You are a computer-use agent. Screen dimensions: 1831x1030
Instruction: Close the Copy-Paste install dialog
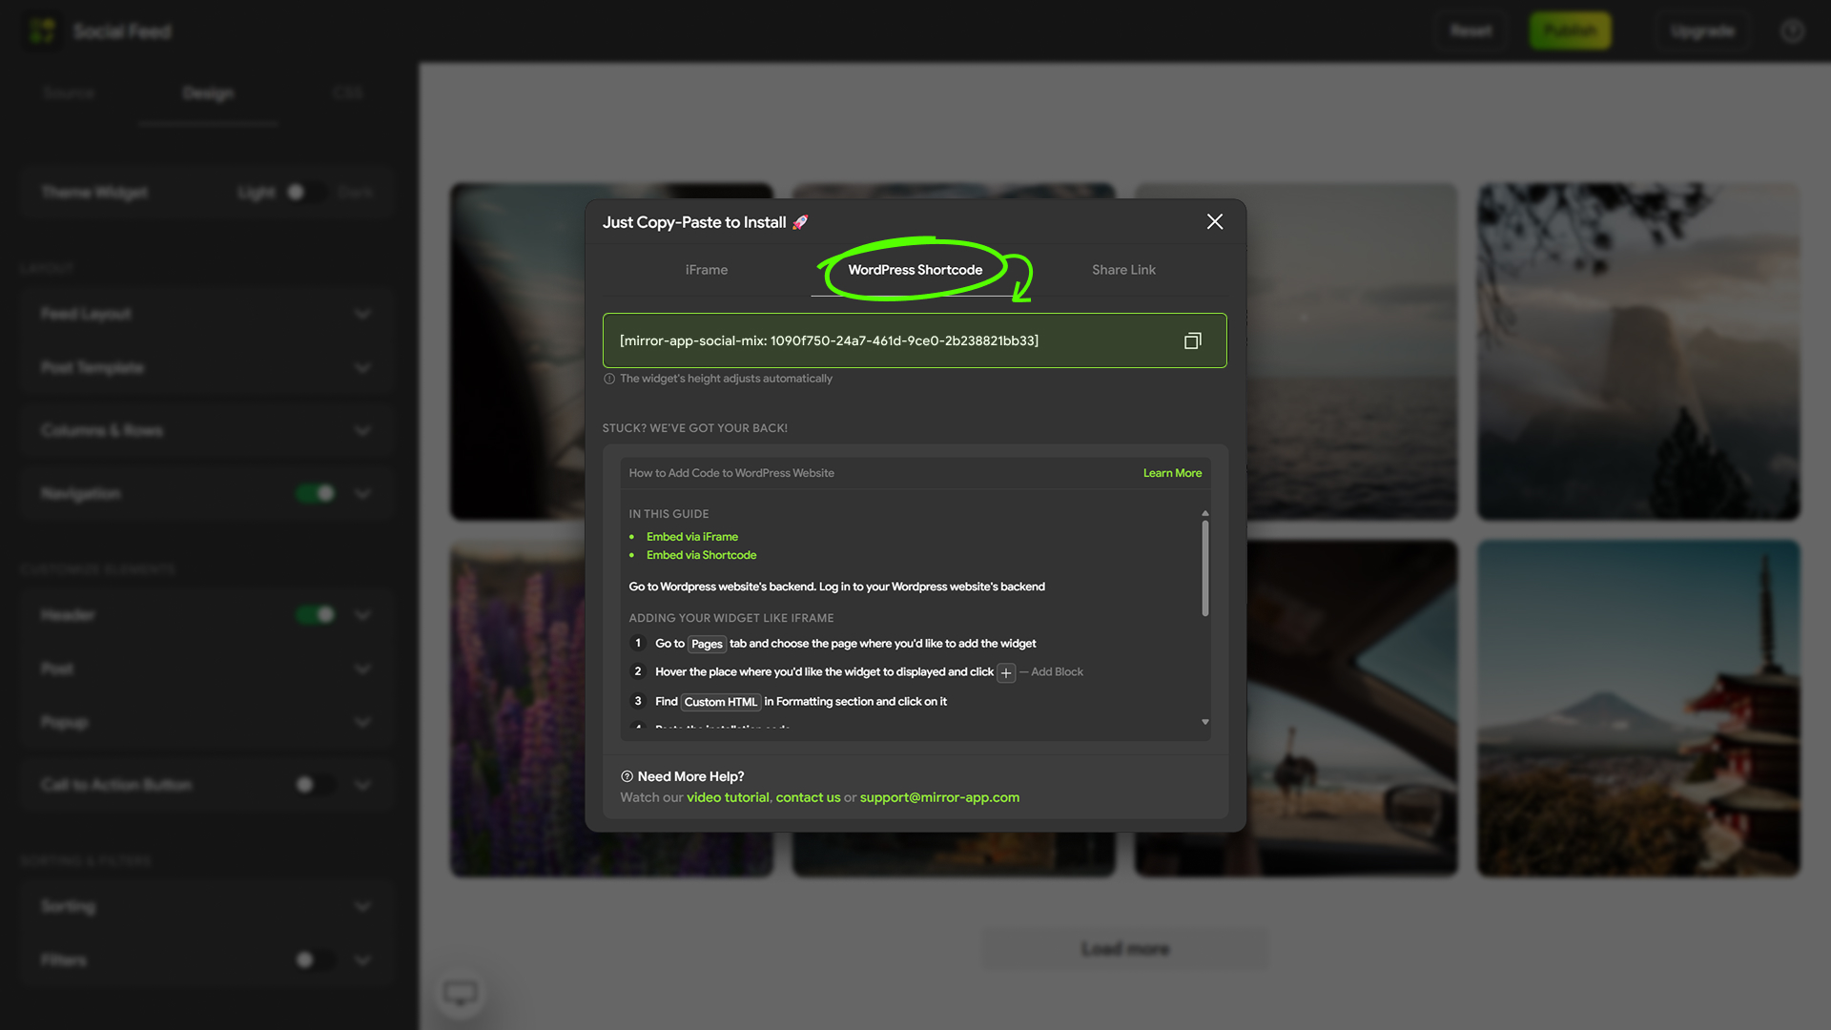1214,221
